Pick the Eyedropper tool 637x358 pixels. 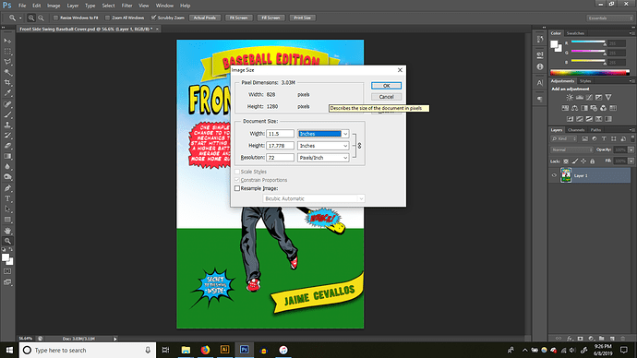7,93
